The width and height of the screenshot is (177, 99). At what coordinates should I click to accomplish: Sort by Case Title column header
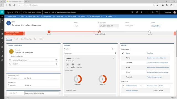point(150,53)
